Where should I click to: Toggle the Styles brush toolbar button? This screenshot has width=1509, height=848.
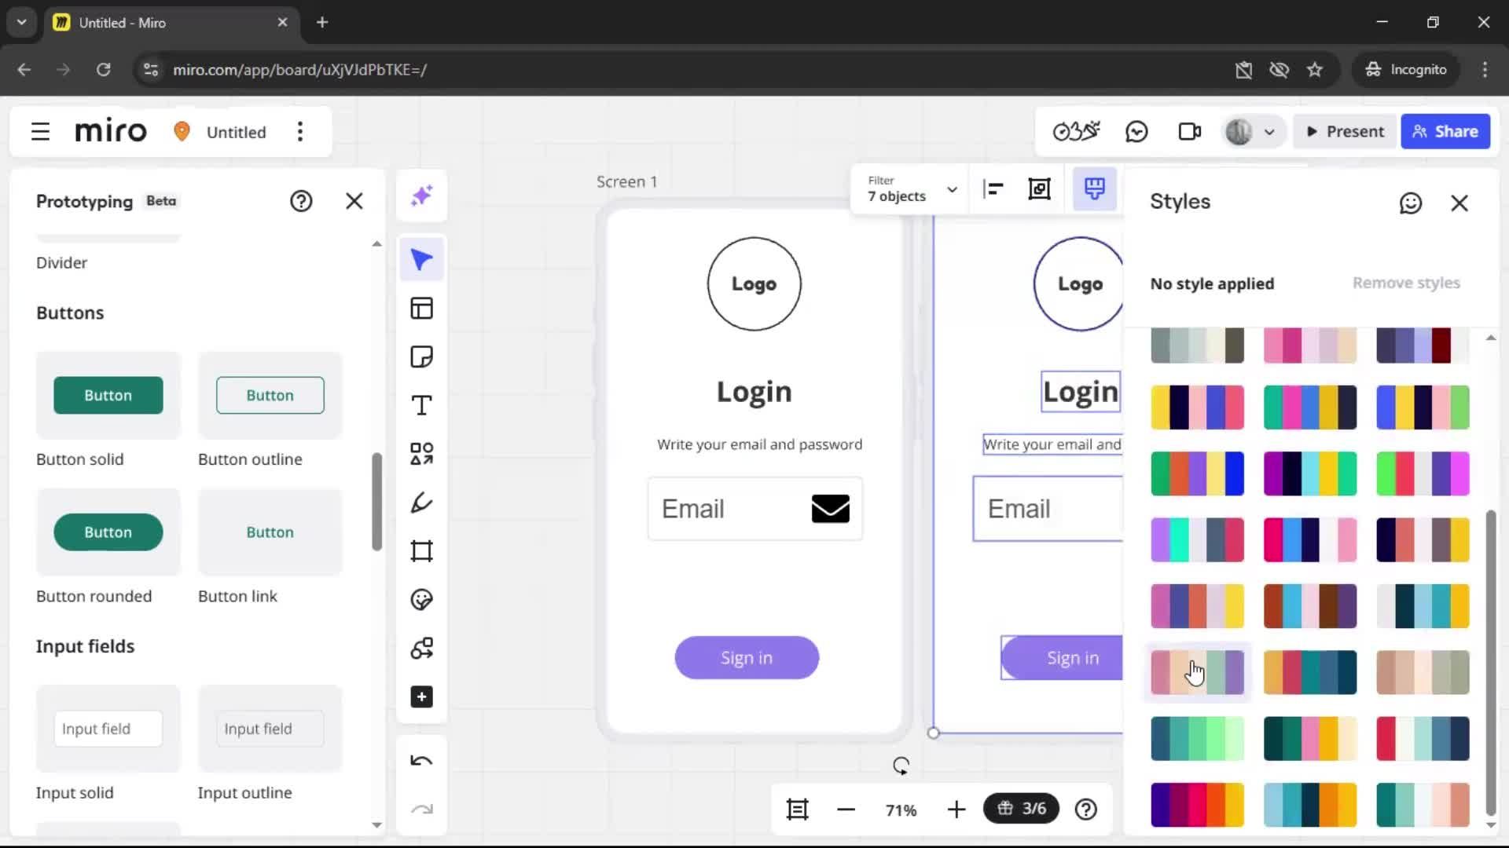click(x=1095, y=189)
